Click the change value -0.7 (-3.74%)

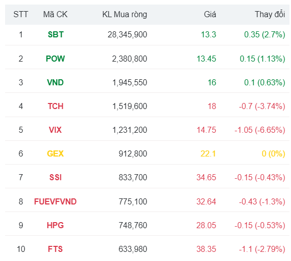(x=262, y=106)
